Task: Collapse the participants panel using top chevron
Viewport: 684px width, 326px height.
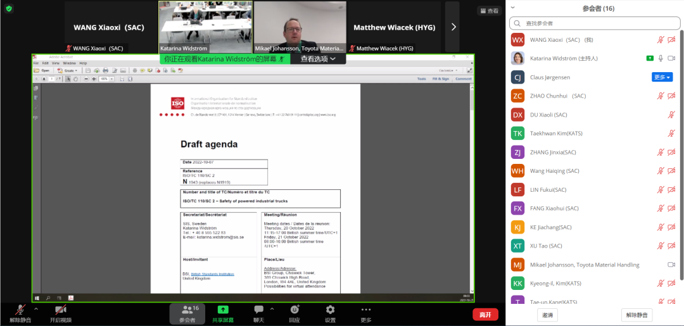Action: tap(512, 8)
